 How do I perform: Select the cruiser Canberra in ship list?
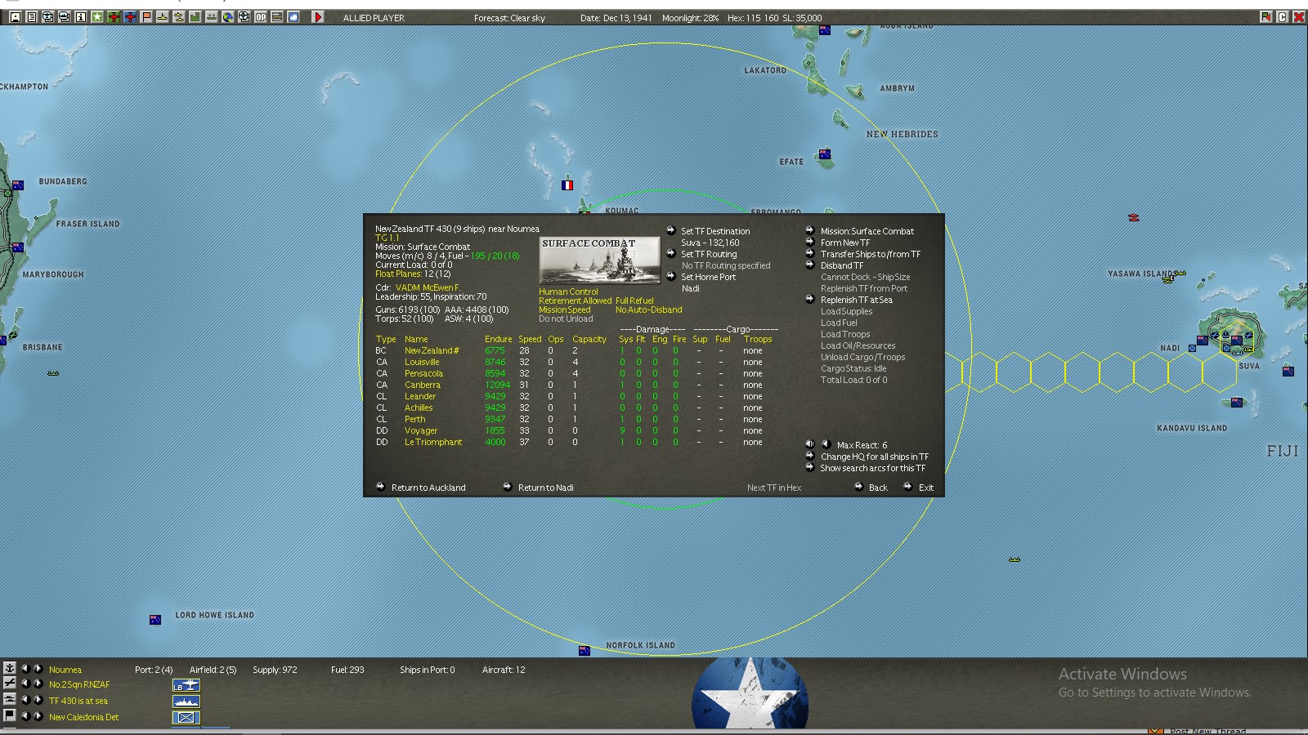pyautogui.click(x=423, y=385)
